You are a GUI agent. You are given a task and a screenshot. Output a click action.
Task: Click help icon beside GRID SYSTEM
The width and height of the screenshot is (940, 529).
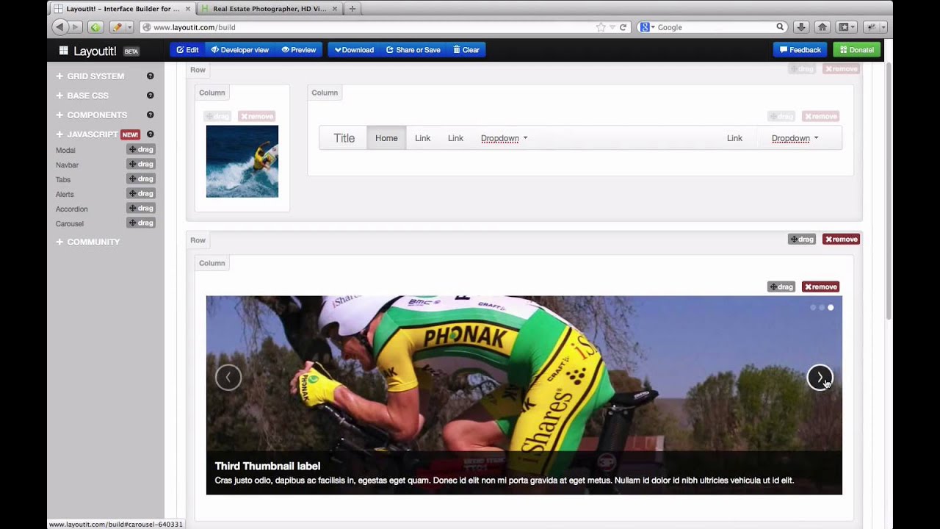(151, 76)
